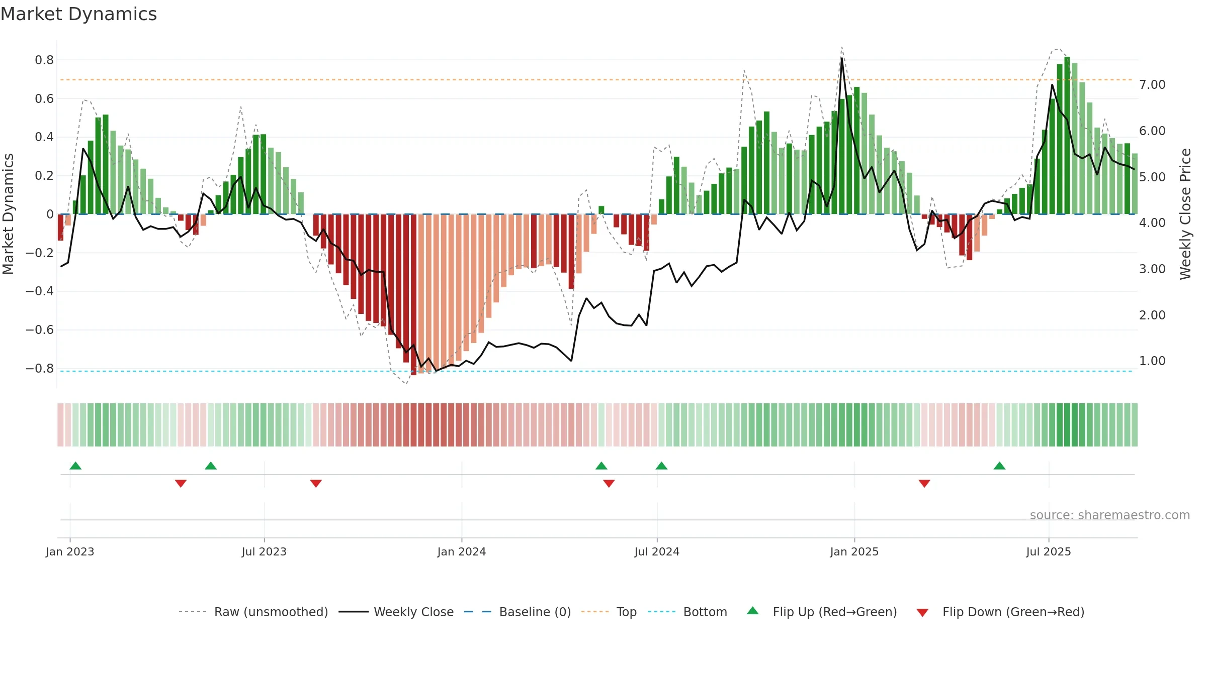1207x678 pixels.
Task: Toggle Flip Down (Green→Red) legend item
Action: (1000, 612)
